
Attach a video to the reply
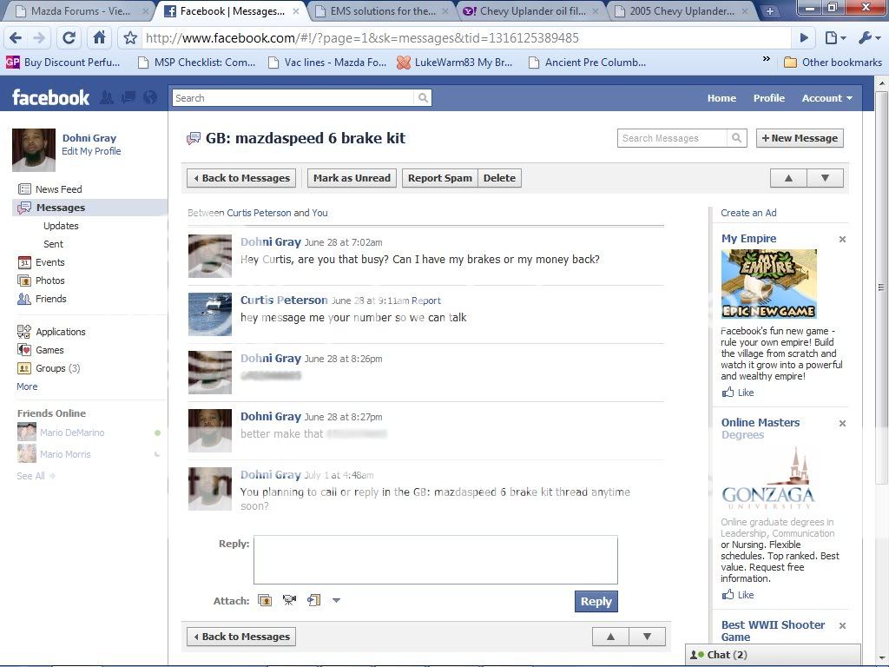click(x=289, y=600)
